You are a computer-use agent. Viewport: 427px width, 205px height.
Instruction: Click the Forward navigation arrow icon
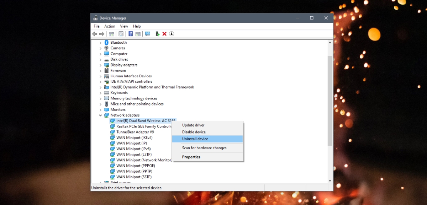coord(102,34)
